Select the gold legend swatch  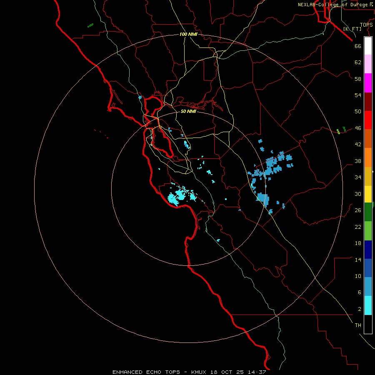coord(368,176)
